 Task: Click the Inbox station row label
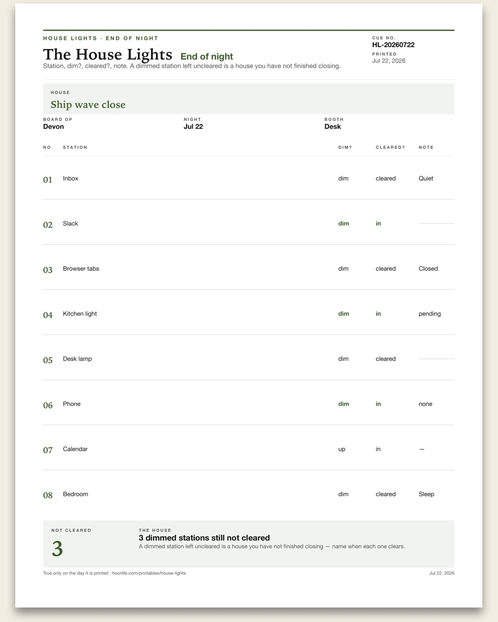pos(71,178)
